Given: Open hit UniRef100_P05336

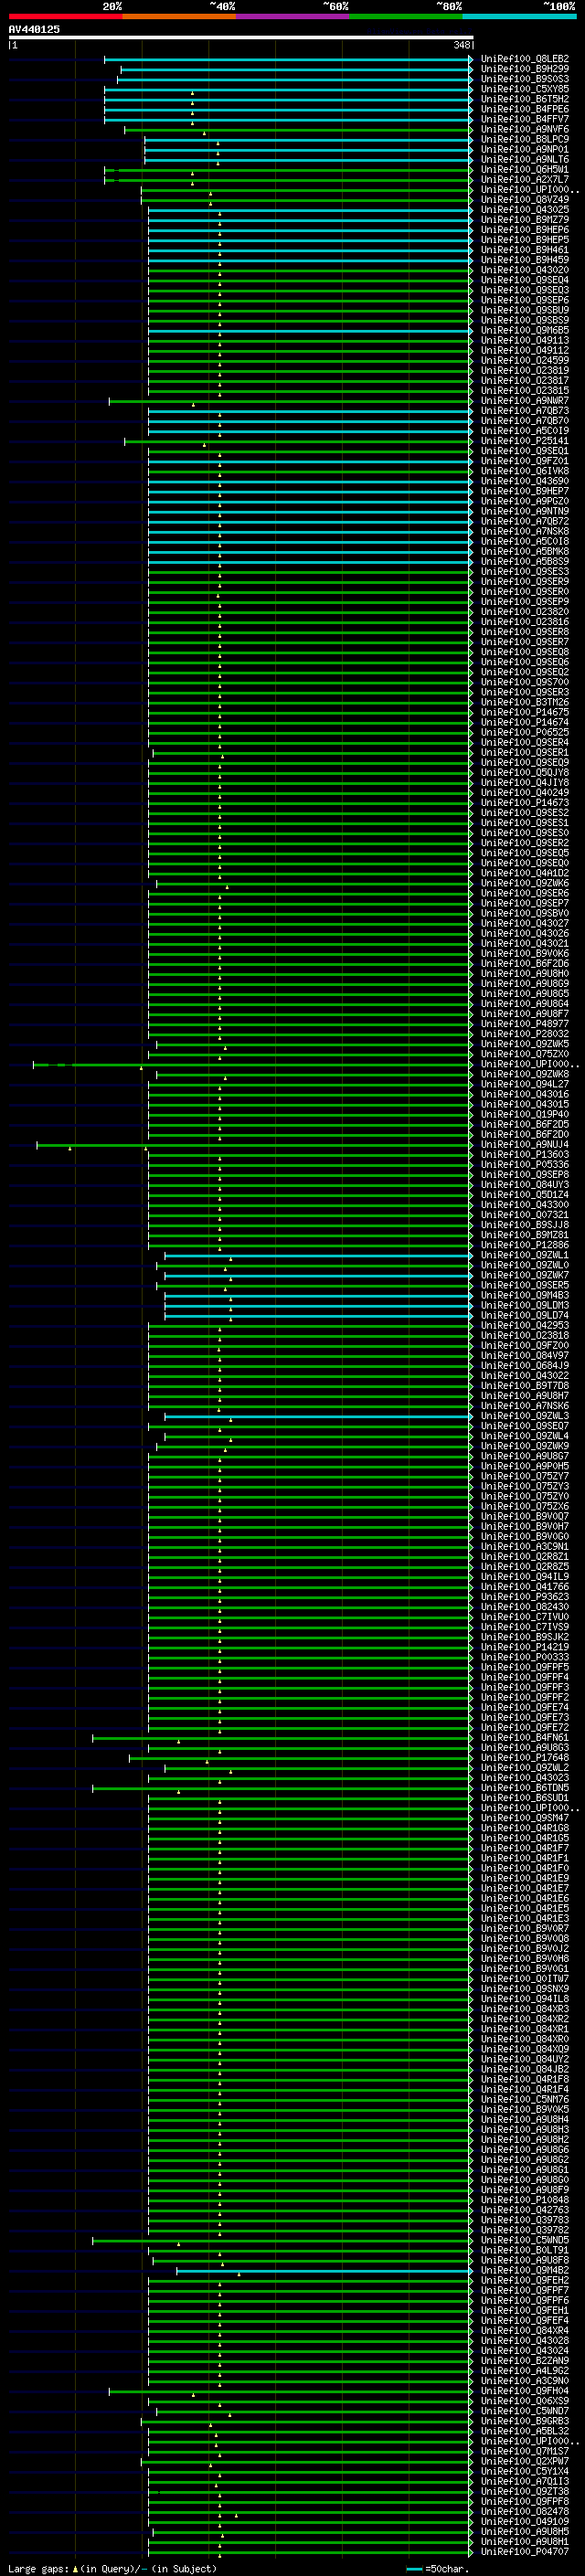Looking at the screenshot, I should pyautogui.click(x=525, y=1164).
